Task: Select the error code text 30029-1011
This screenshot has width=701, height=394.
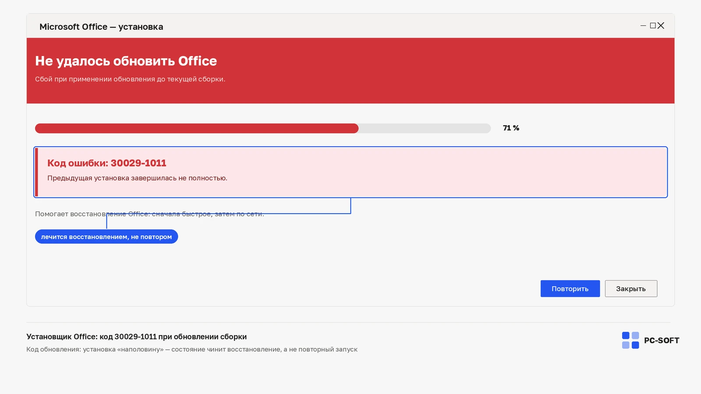Action: coord(138,163)
